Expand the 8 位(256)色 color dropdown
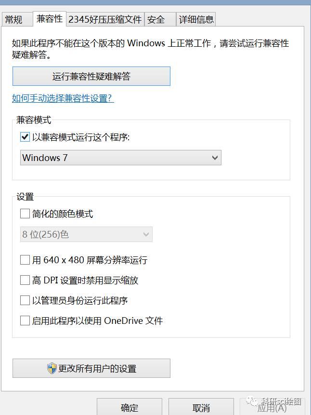 click(x=86, y=235)
